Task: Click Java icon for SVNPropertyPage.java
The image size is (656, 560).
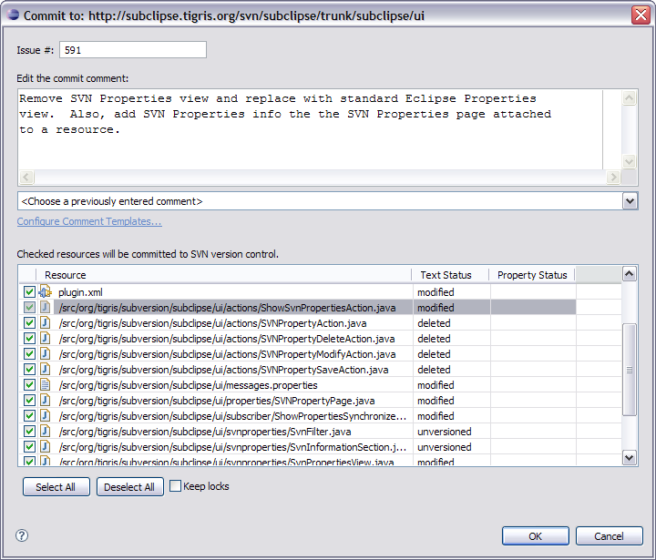Action: click(46, 401)
